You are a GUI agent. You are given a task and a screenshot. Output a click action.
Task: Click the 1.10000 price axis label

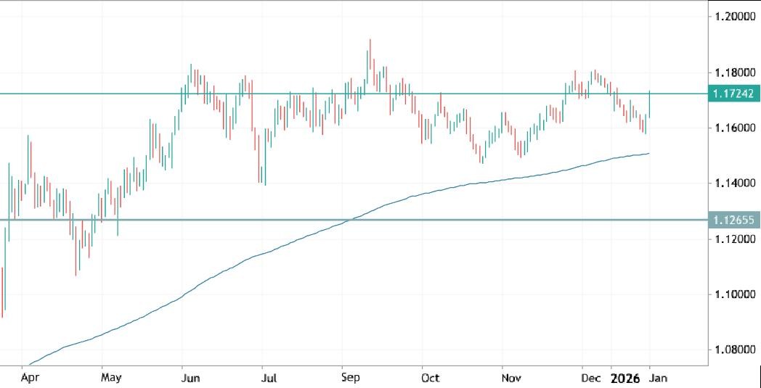(736, 294)
